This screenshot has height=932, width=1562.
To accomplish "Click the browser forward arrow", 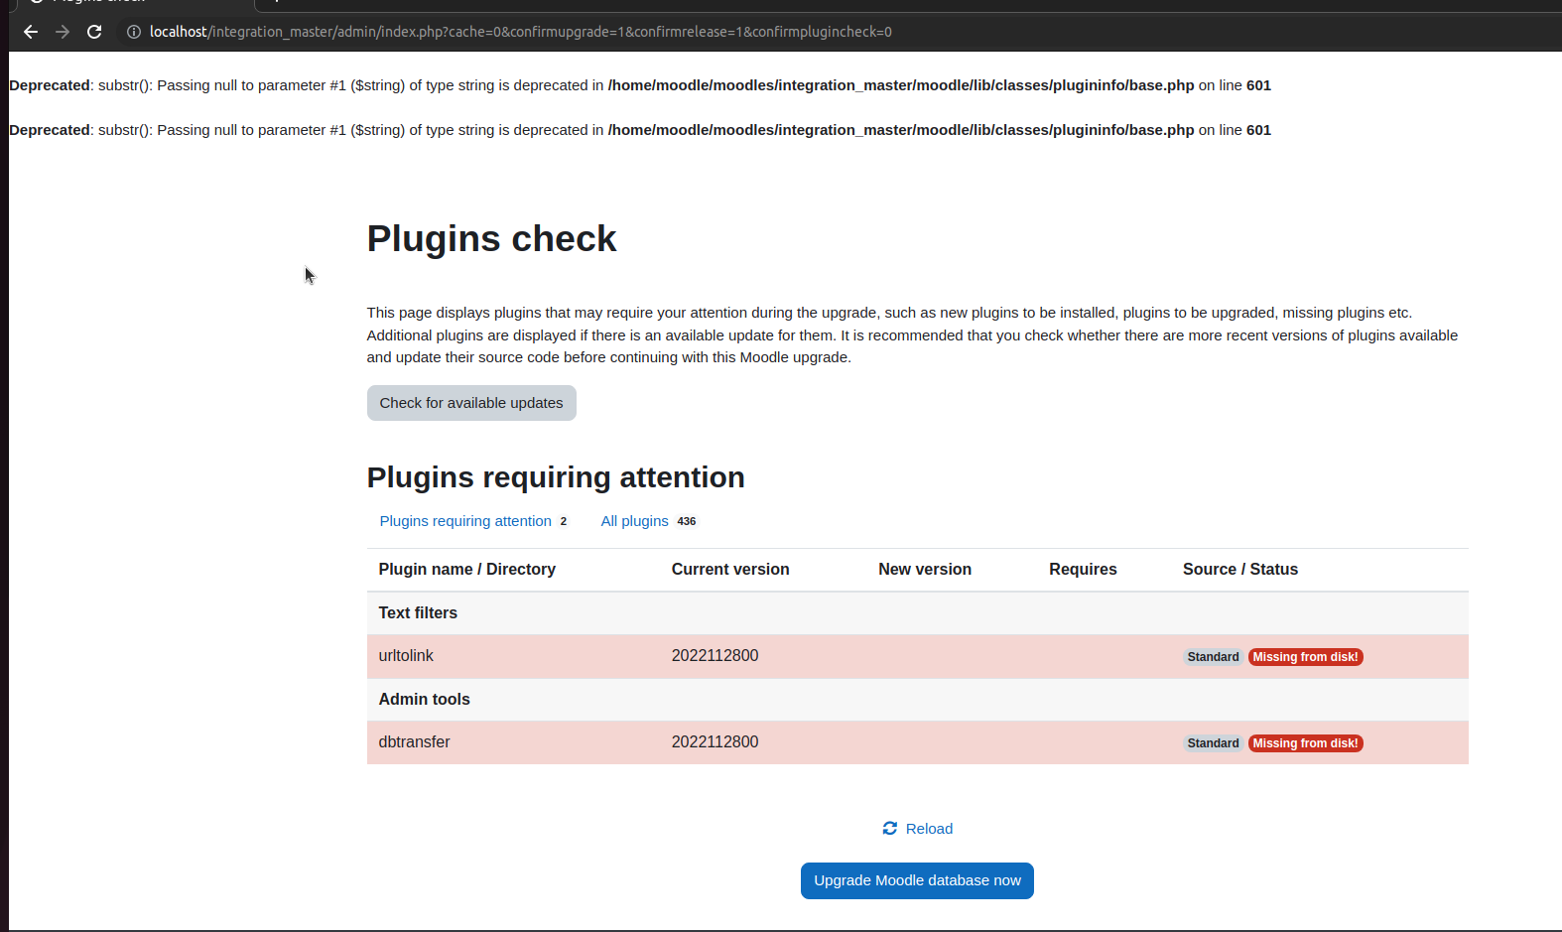I will point(63,32).
